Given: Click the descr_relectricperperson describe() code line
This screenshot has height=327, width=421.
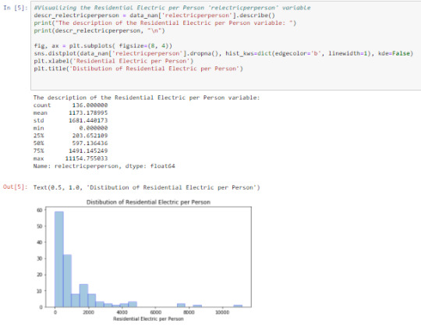Looking at the screenshot, I should pyautogui.click(x=154, y=16).
